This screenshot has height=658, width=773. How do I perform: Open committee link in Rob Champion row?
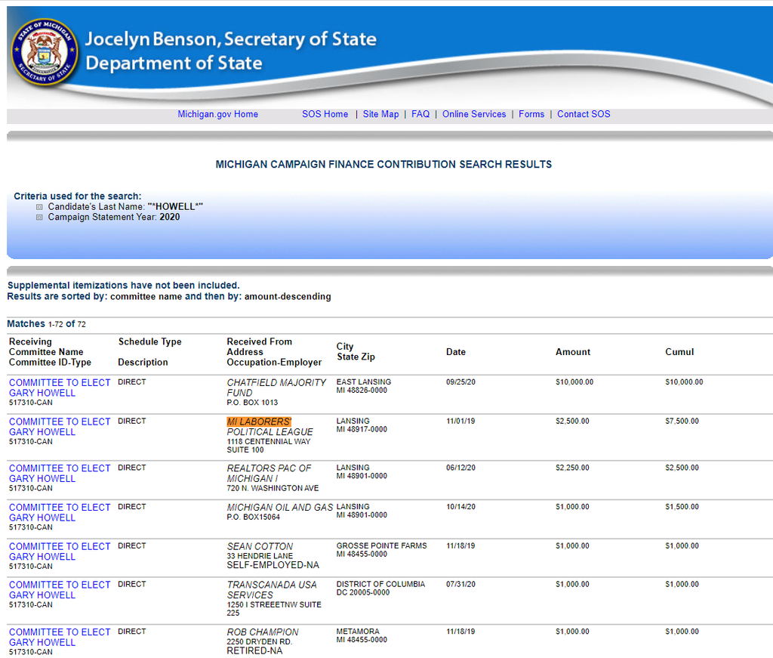point(60,637)
